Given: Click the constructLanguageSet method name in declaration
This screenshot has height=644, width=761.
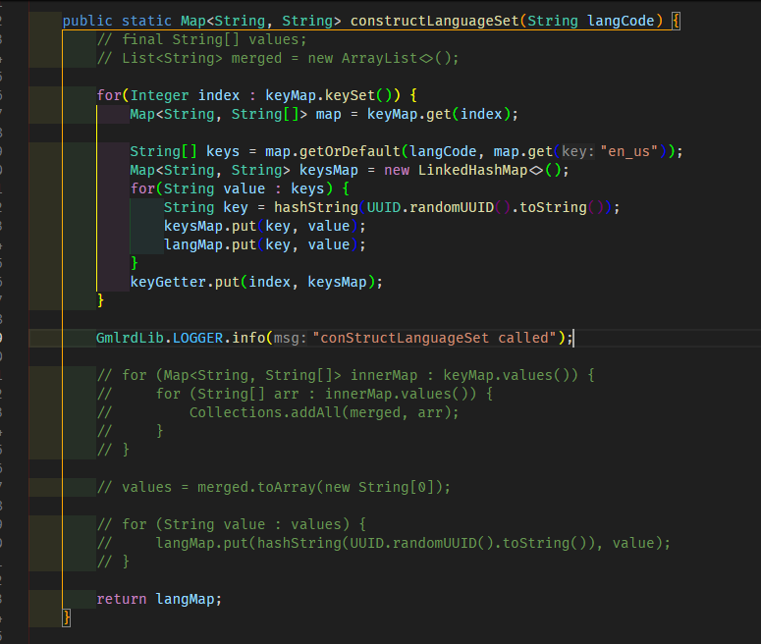Looking at the screenshot, I should coord(434,21).
